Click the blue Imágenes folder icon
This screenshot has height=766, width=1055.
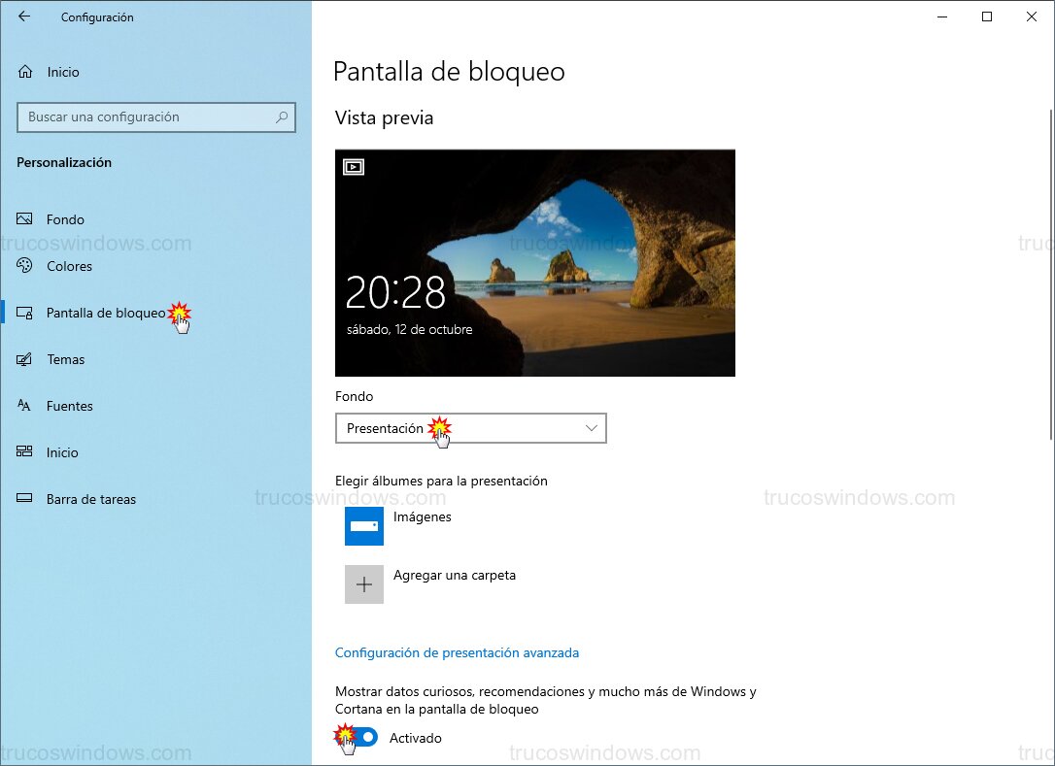(364, 525)
